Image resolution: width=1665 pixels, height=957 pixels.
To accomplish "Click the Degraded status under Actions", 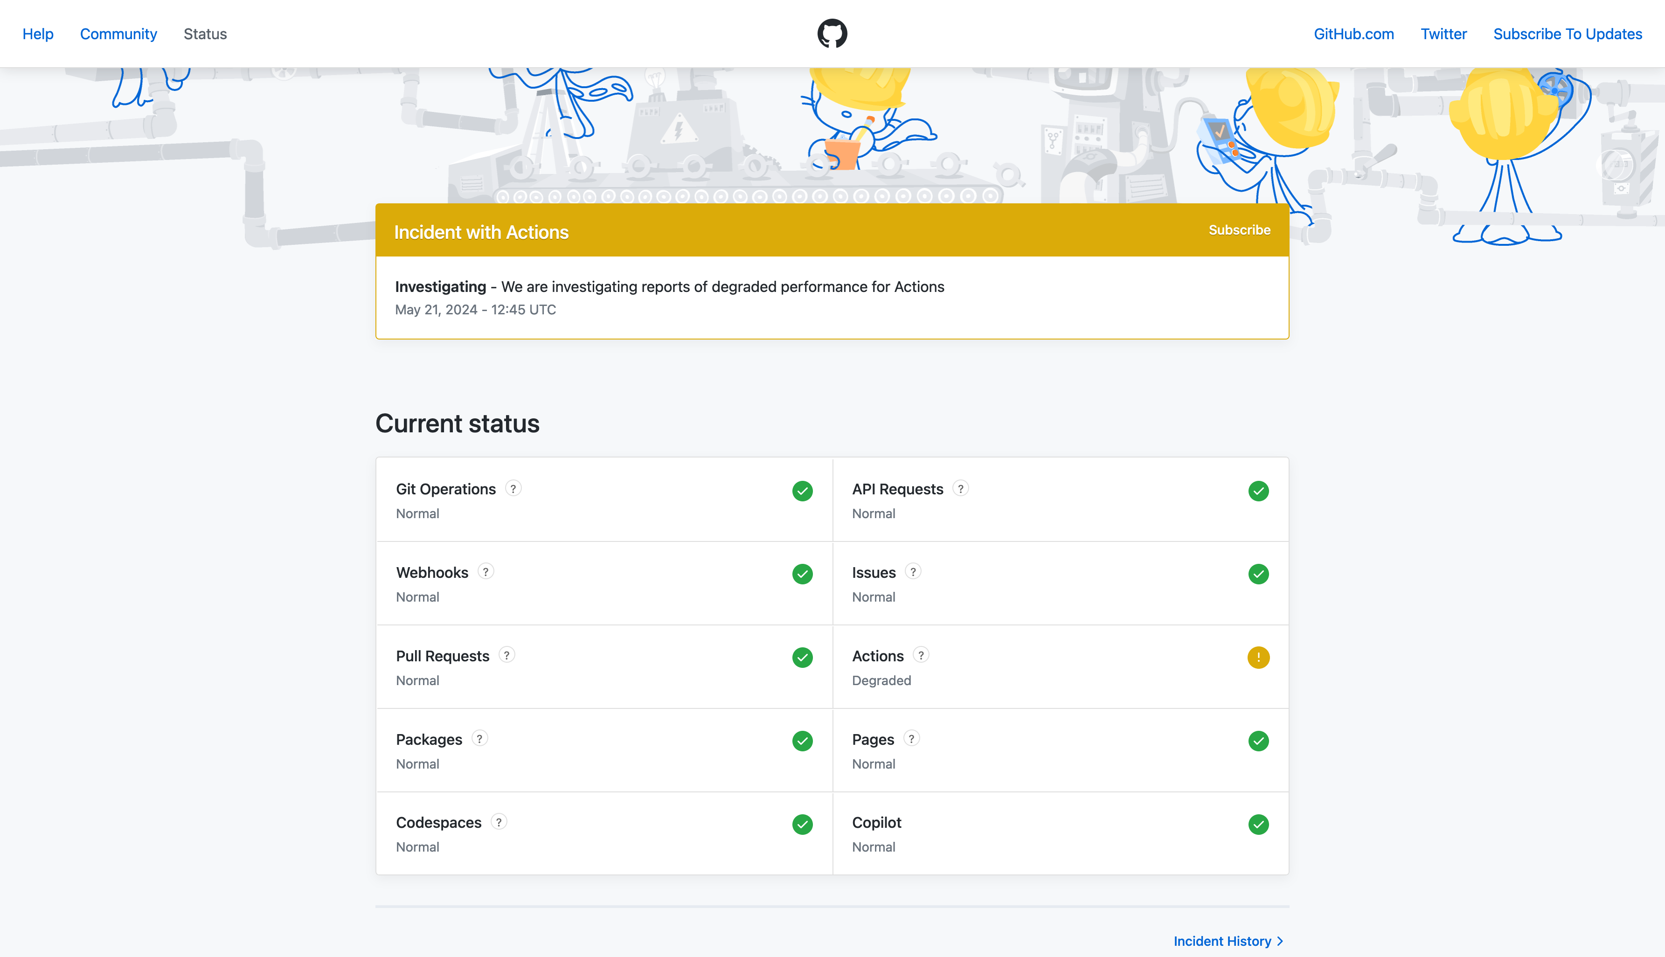I will click(881, 680).
